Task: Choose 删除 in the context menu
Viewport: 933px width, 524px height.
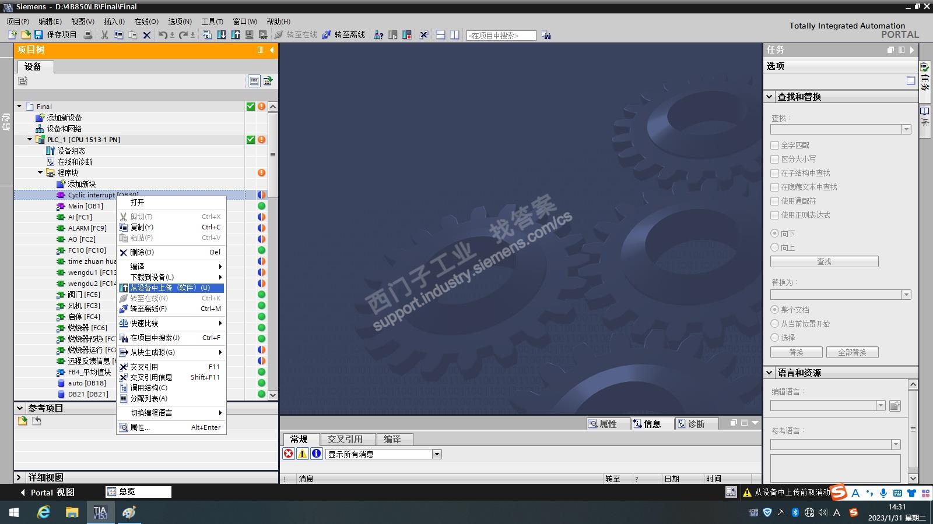Action: [x=170, y=252]
